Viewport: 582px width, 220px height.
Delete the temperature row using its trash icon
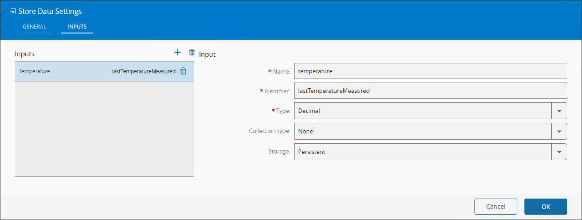(x=183, y=71)
